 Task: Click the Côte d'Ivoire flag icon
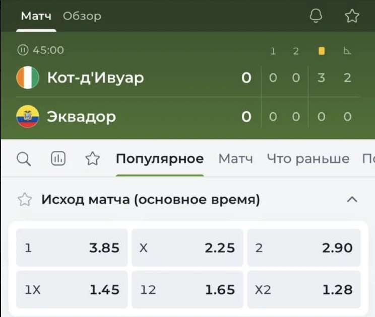[x=28, y=77]
